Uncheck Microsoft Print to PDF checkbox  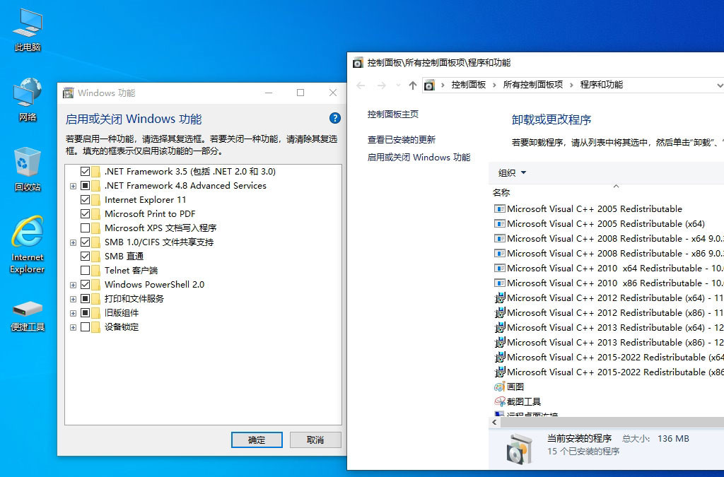pos(85,213)
